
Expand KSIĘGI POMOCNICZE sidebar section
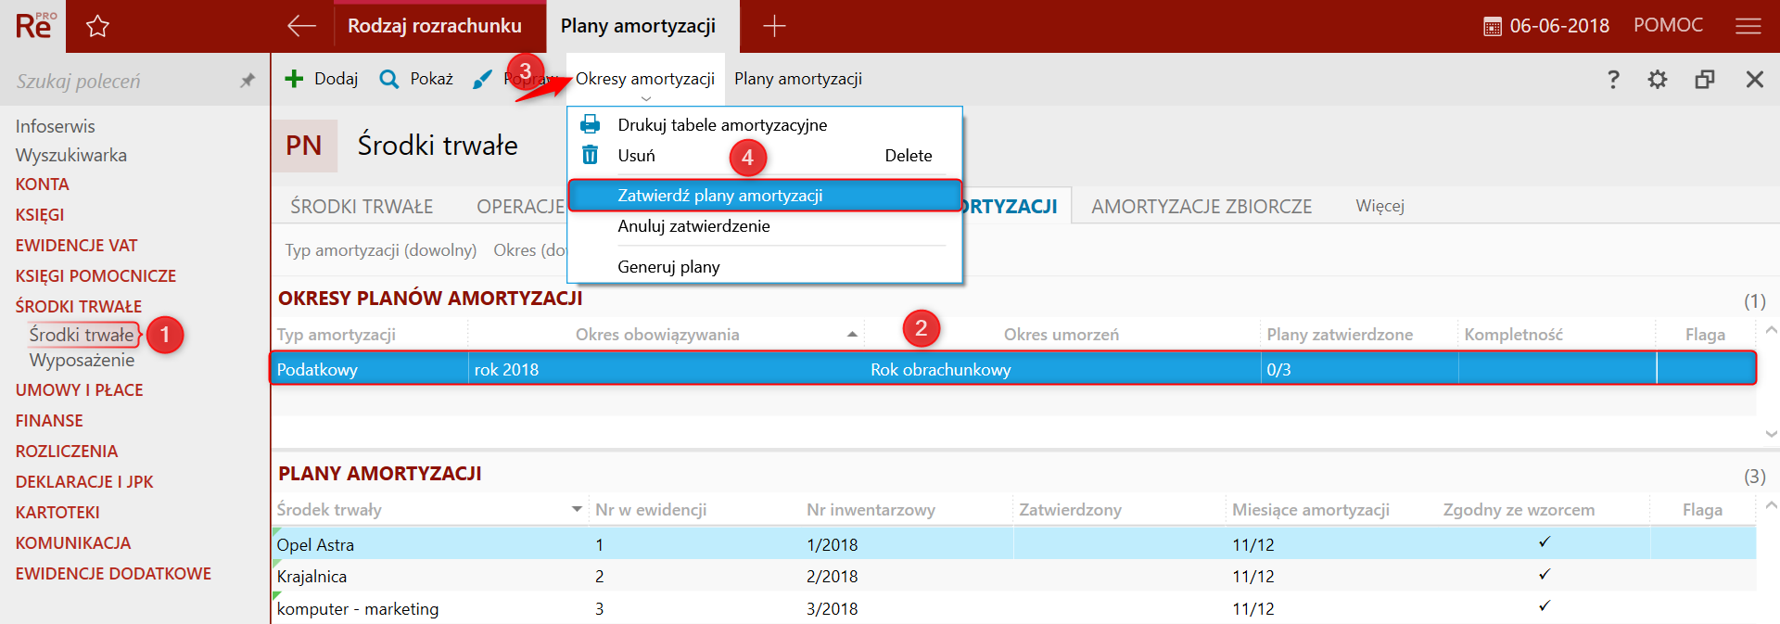click(x=95, y=276)
